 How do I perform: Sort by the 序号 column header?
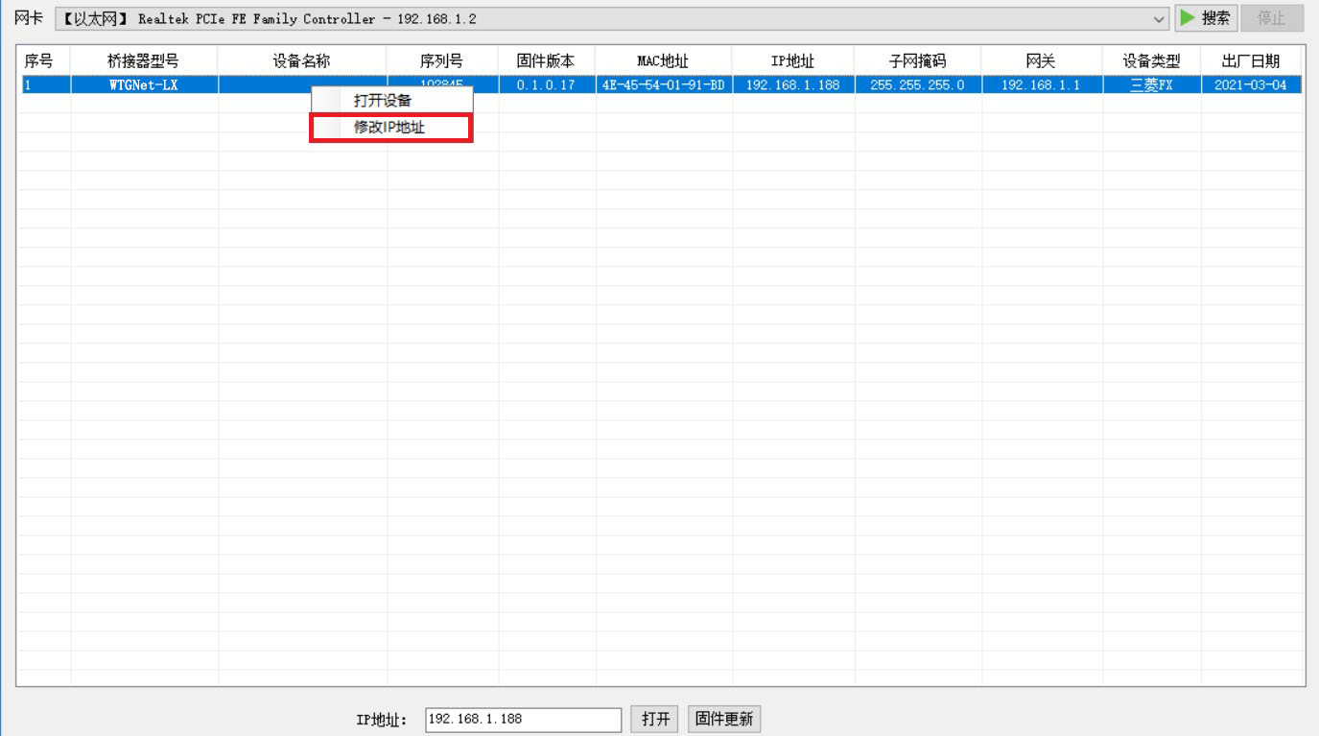(x=44, y=60)
